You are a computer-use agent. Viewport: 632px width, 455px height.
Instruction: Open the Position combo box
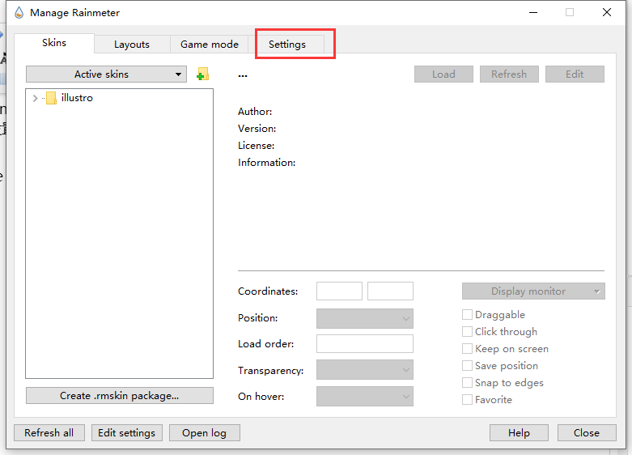pos(364,318)
